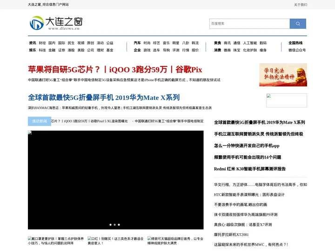Open the 娱乐 navigation category

click(x=33, y=50)
